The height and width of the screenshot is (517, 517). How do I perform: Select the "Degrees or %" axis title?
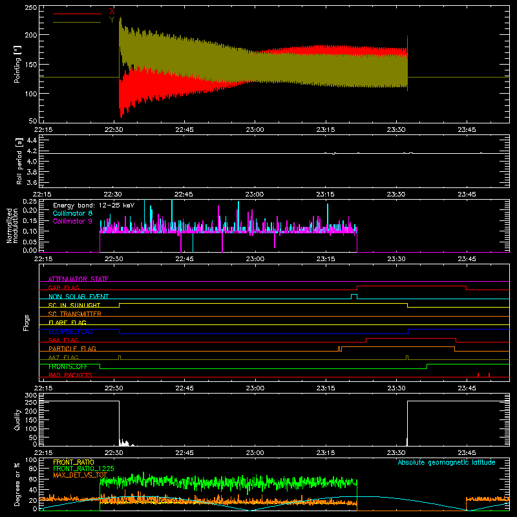point(17,484)
